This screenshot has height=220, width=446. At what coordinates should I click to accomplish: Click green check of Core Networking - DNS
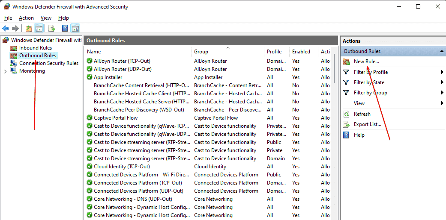click(x=89, y=199)
